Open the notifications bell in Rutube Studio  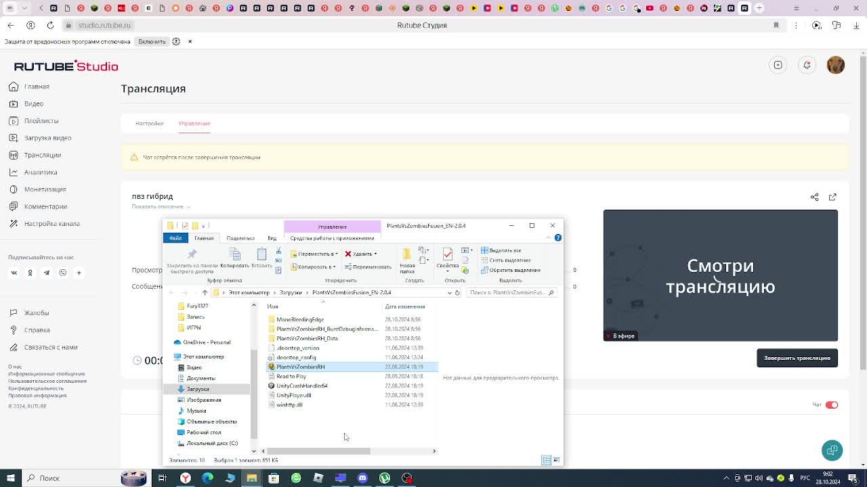tap(807, 65)
